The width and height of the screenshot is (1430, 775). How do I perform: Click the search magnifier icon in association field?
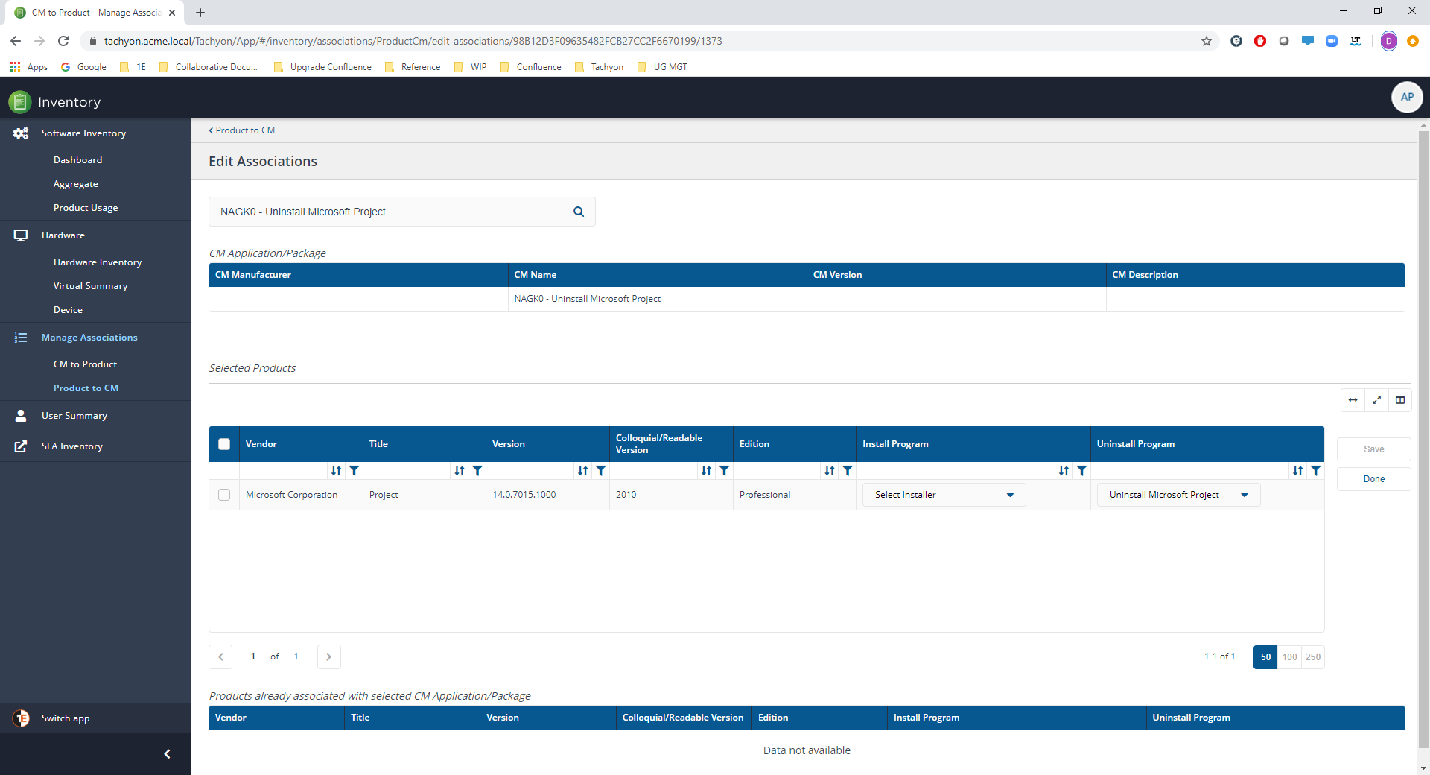point(579,212)
